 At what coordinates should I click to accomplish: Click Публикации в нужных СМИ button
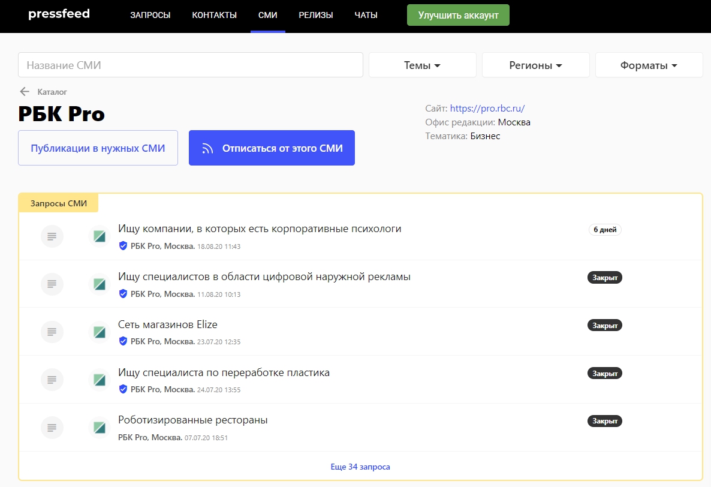pyautogui.click(x=98, y=148)
